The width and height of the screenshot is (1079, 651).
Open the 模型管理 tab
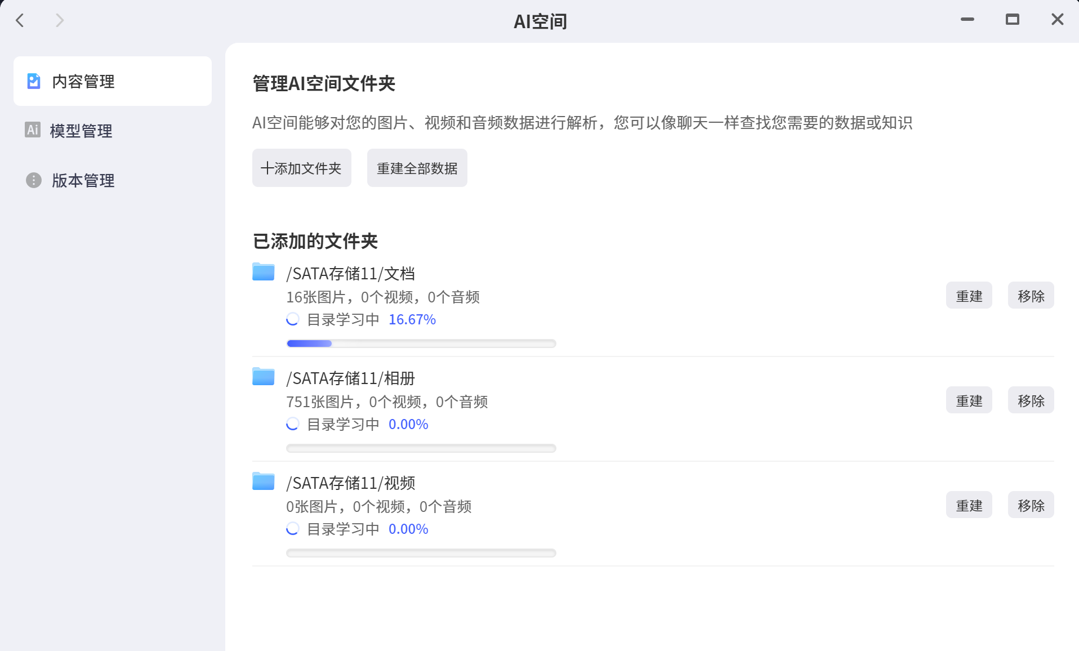[81, 131]
